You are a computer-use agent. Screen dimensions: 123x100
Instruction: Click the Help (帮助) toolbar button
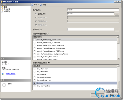43,5
